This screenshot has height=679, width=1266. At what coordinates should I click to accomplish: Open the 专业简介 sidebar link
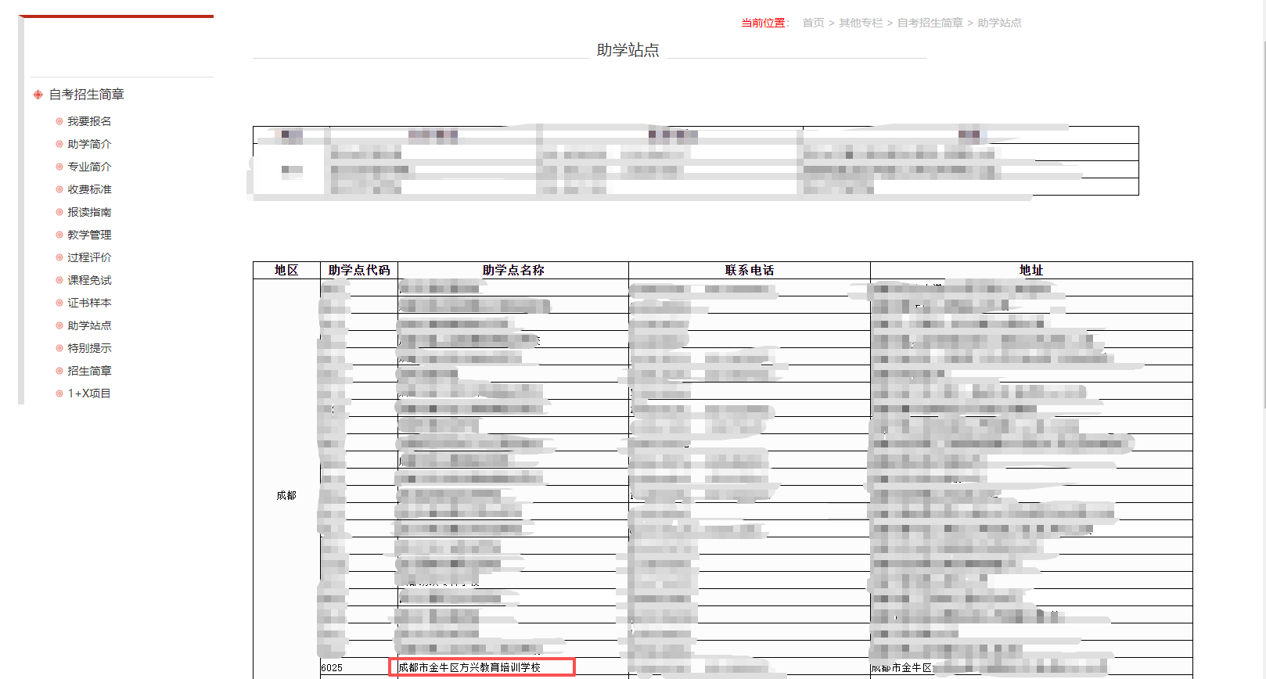tap(89, 167)
